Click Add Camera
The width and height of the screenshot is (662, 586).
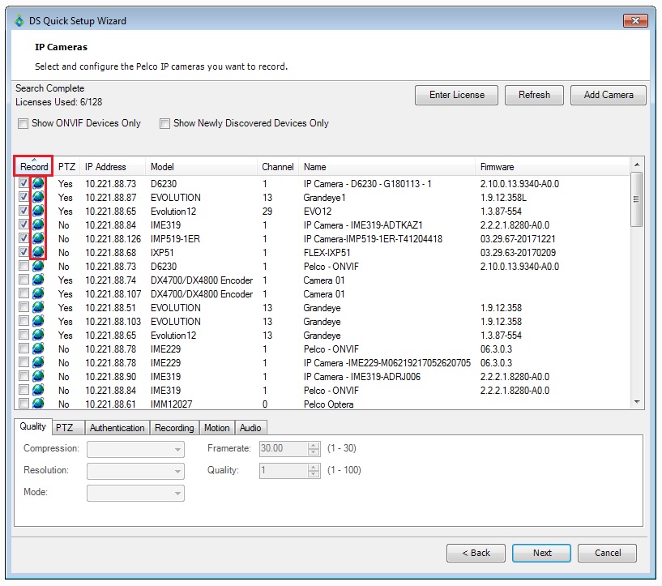[x=608, y=95]
